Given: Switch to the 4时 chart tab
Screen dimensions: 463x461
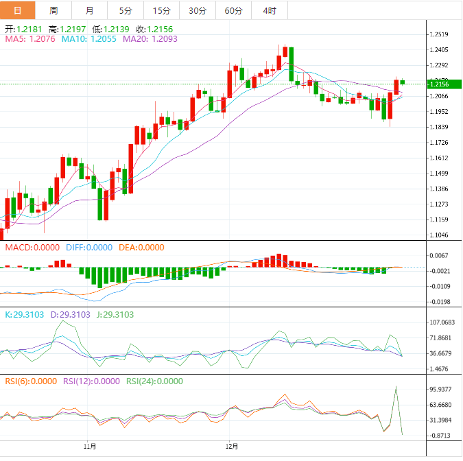Looking at the screenshot, I should click(x=270, y=10).
